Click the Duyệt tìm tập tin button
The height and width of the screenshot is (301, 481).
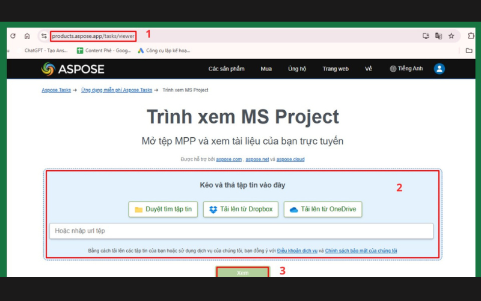point(163,209)
